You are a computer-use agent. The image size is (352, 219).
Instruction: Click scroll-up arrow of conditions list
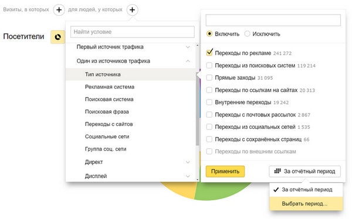[x=197, y=46]
